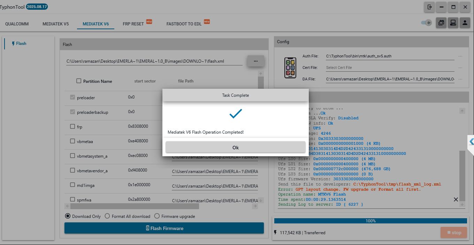This screenshot has width=474, height=245.
Task: Click the Flash Firmware button
Action: click(164, 228)
